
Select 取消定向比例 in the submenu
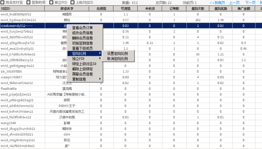click(x=117, y=59)
